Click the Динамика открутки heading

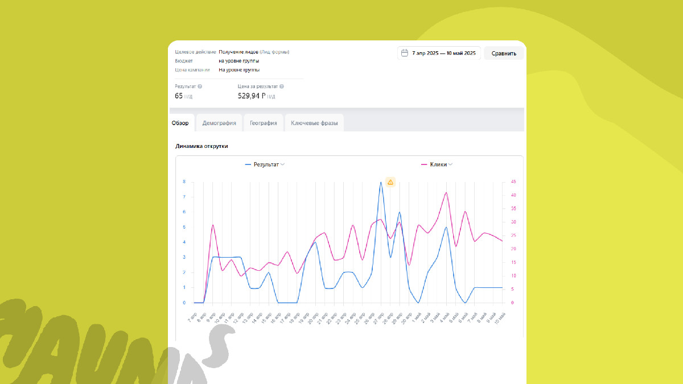coord(202,146)
